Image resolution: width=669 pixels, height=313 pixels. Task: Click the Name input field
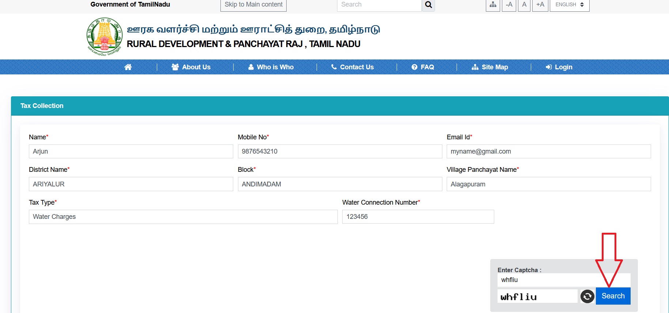[131, 151]
